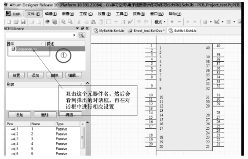Click the 删除 button under the component list
Screen dimensions: 248x159
[55, 75]
